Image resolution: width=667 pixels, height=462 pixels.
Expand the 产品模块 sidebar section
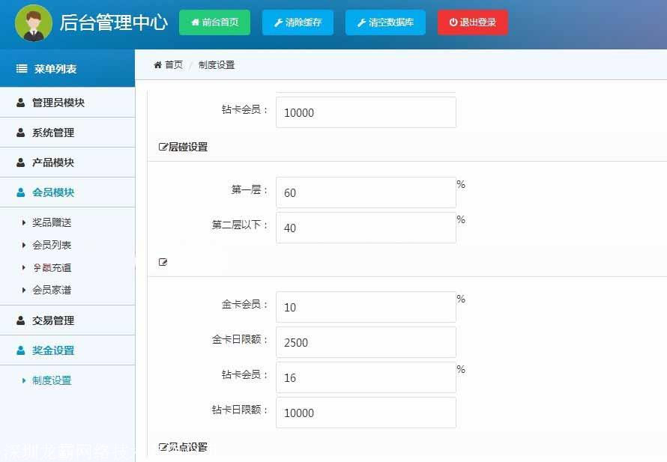coord(52,162)
